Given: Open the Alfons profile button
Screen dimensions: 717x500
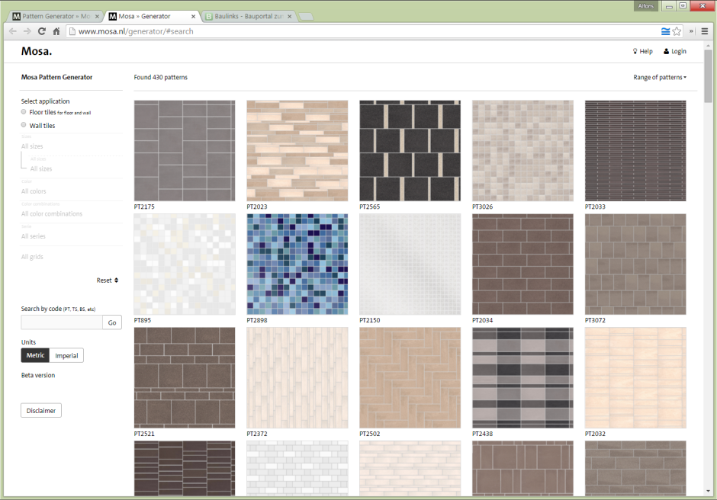Looking at the screenshot, I should pos(645,6).
